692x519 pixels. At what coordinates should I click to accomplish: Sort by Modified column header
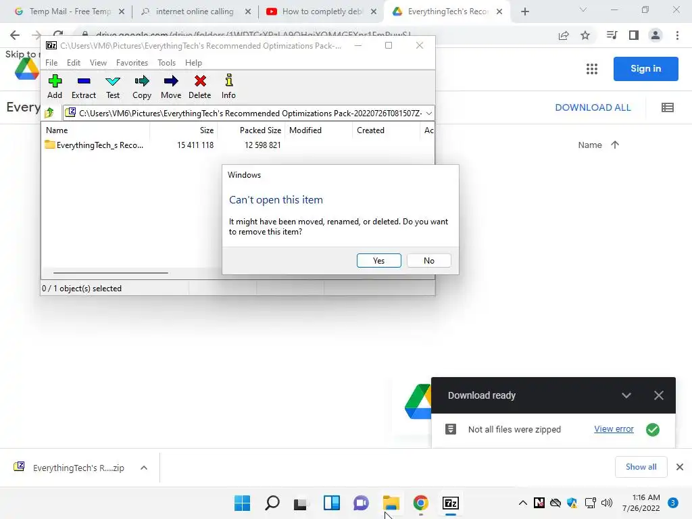[x=319, y=130]
